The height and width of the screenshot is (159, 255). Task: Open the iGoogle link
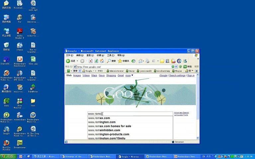coord(163,76)
